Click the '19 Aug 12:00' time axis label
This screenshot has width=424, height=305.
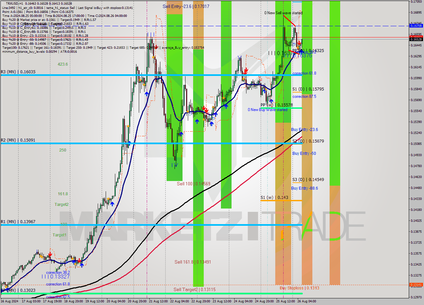tap(95, 301)
